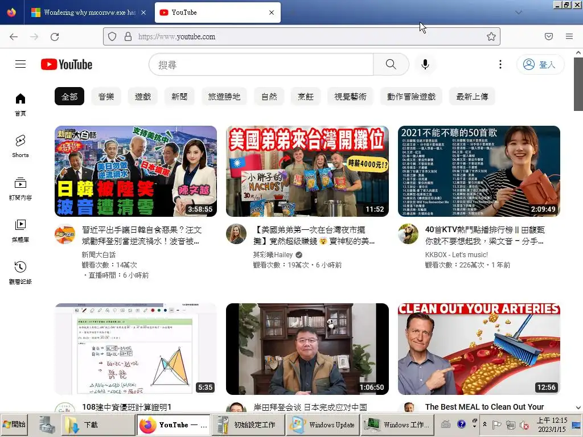
Task: Open the 1:06:50 man-at-desk video thumbnail
Action: tap(307, 349)
